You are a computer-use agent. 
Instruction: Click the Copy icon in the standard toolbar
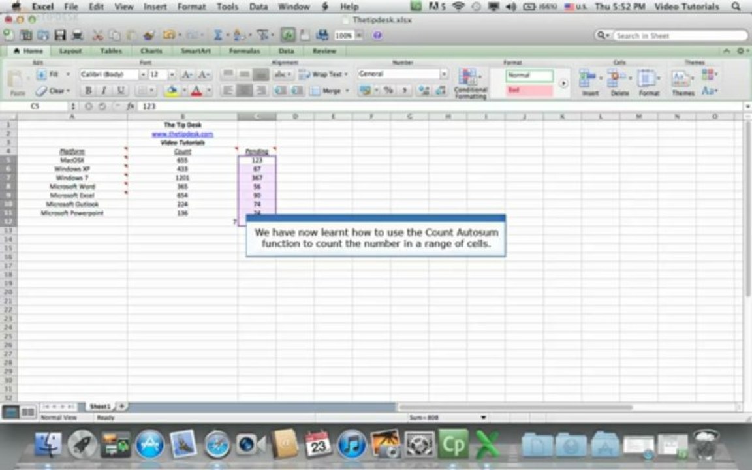[x=115, y=35]
